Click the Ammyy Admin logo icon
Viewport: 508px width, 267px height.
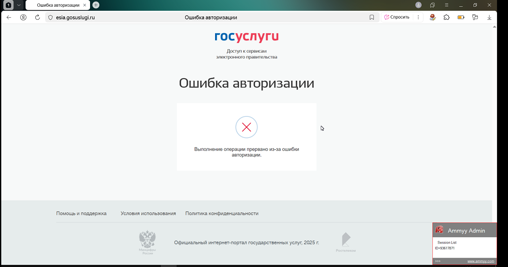click(439, 230)
